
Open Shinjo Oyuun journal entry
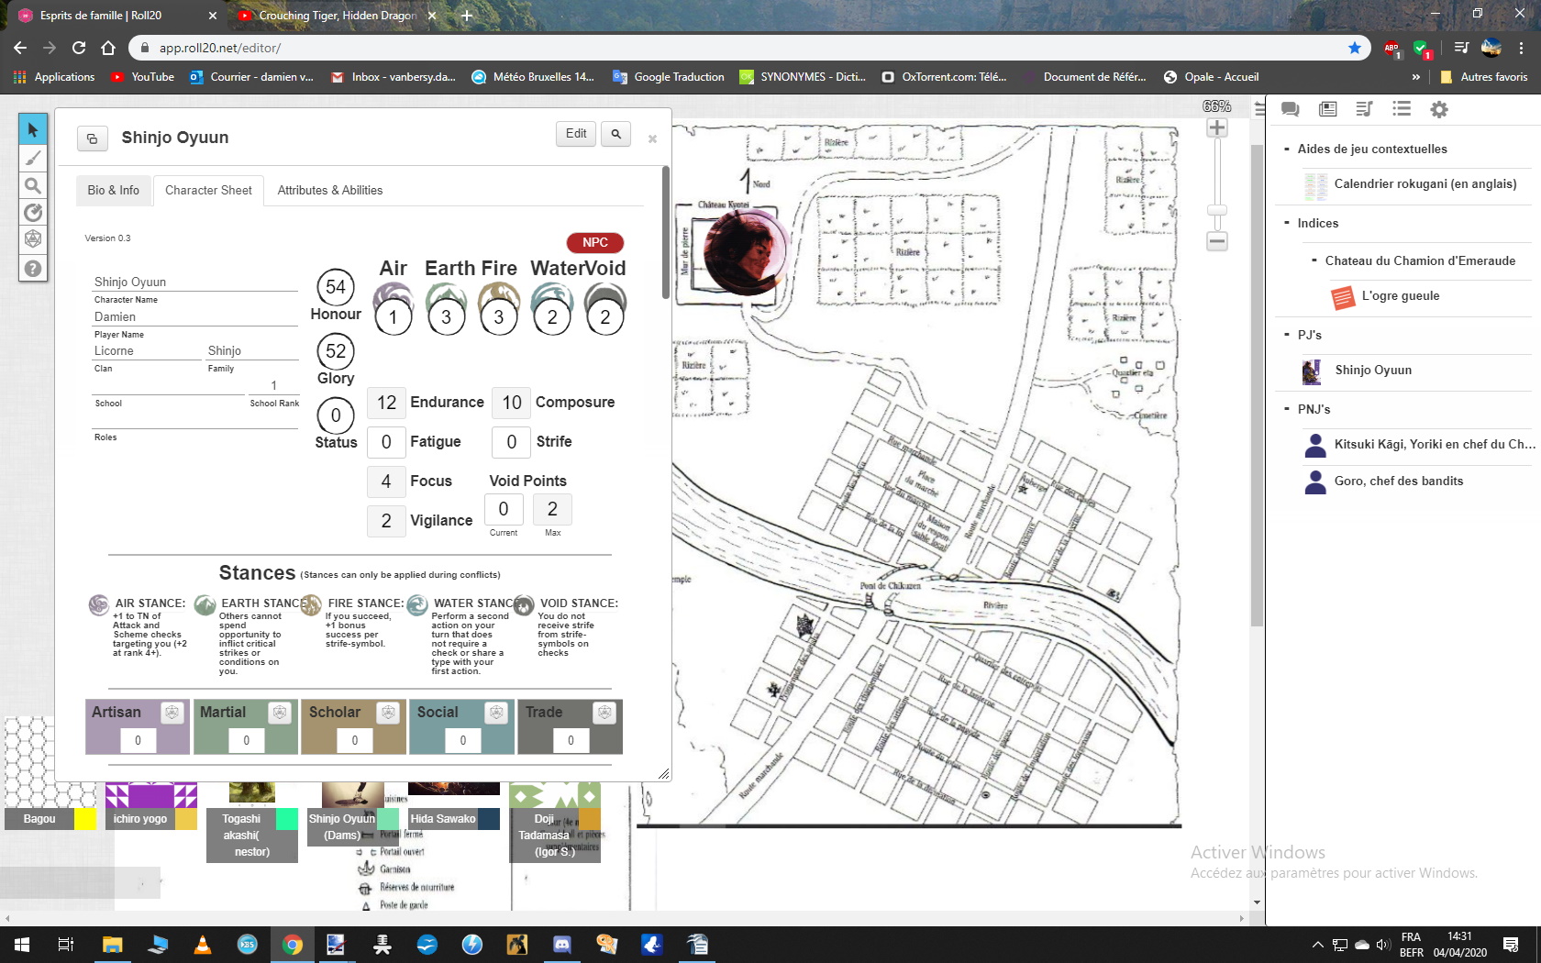coord(1372,371)
